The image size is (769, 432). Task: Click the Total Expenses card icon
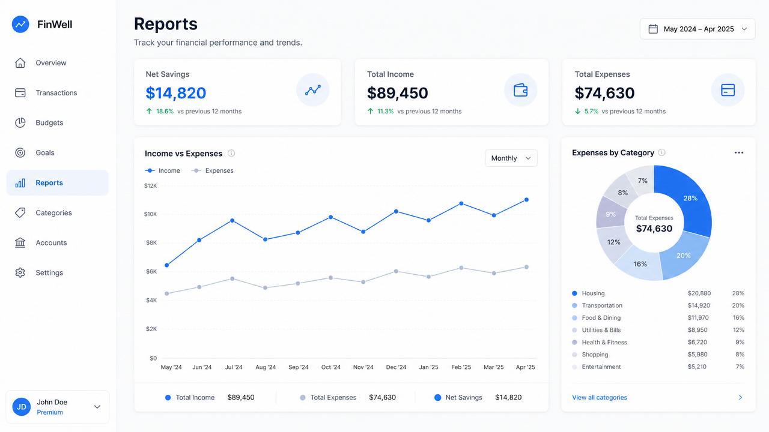pyautogui.click(x=728, y=90)
